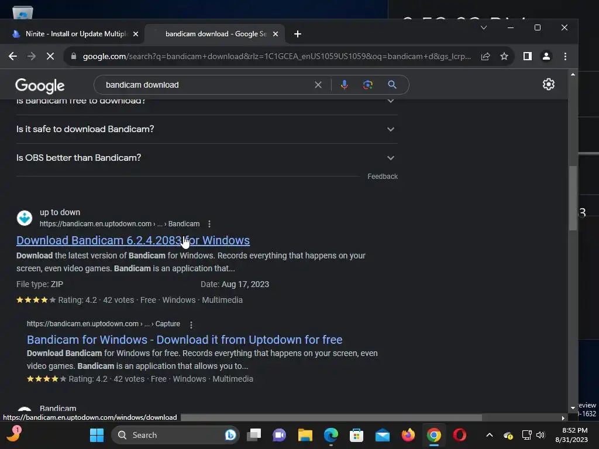Click the horizontal scrollbar right arrow

click(563, 418)
